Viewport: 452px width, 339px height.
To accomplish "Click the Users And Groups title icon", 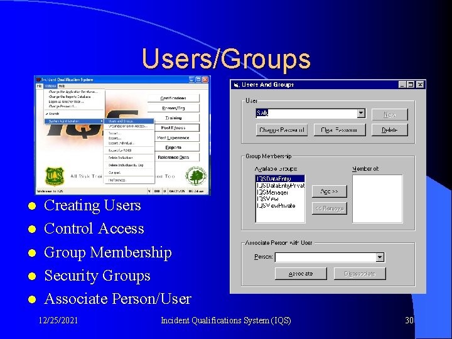I will 237,85.
